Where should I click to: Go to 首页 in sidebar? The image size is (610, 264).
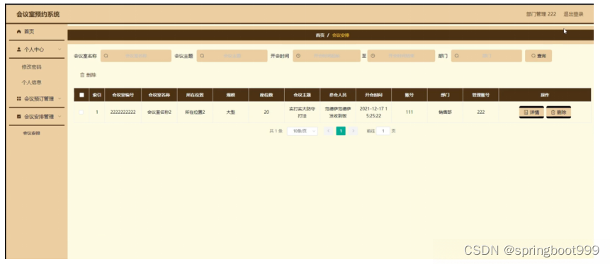click(x=29, y=32)
